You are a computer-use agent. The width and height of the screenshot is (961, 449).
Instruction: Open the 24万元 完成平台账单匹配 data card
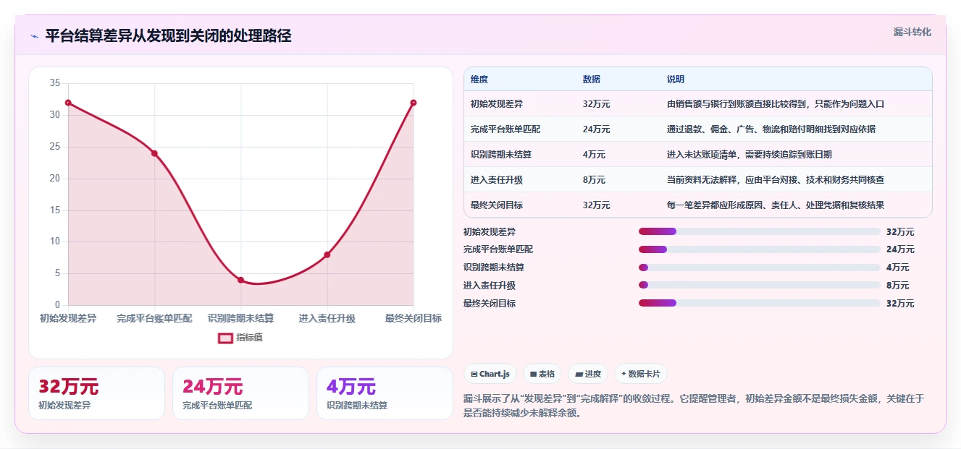point(240,393)
